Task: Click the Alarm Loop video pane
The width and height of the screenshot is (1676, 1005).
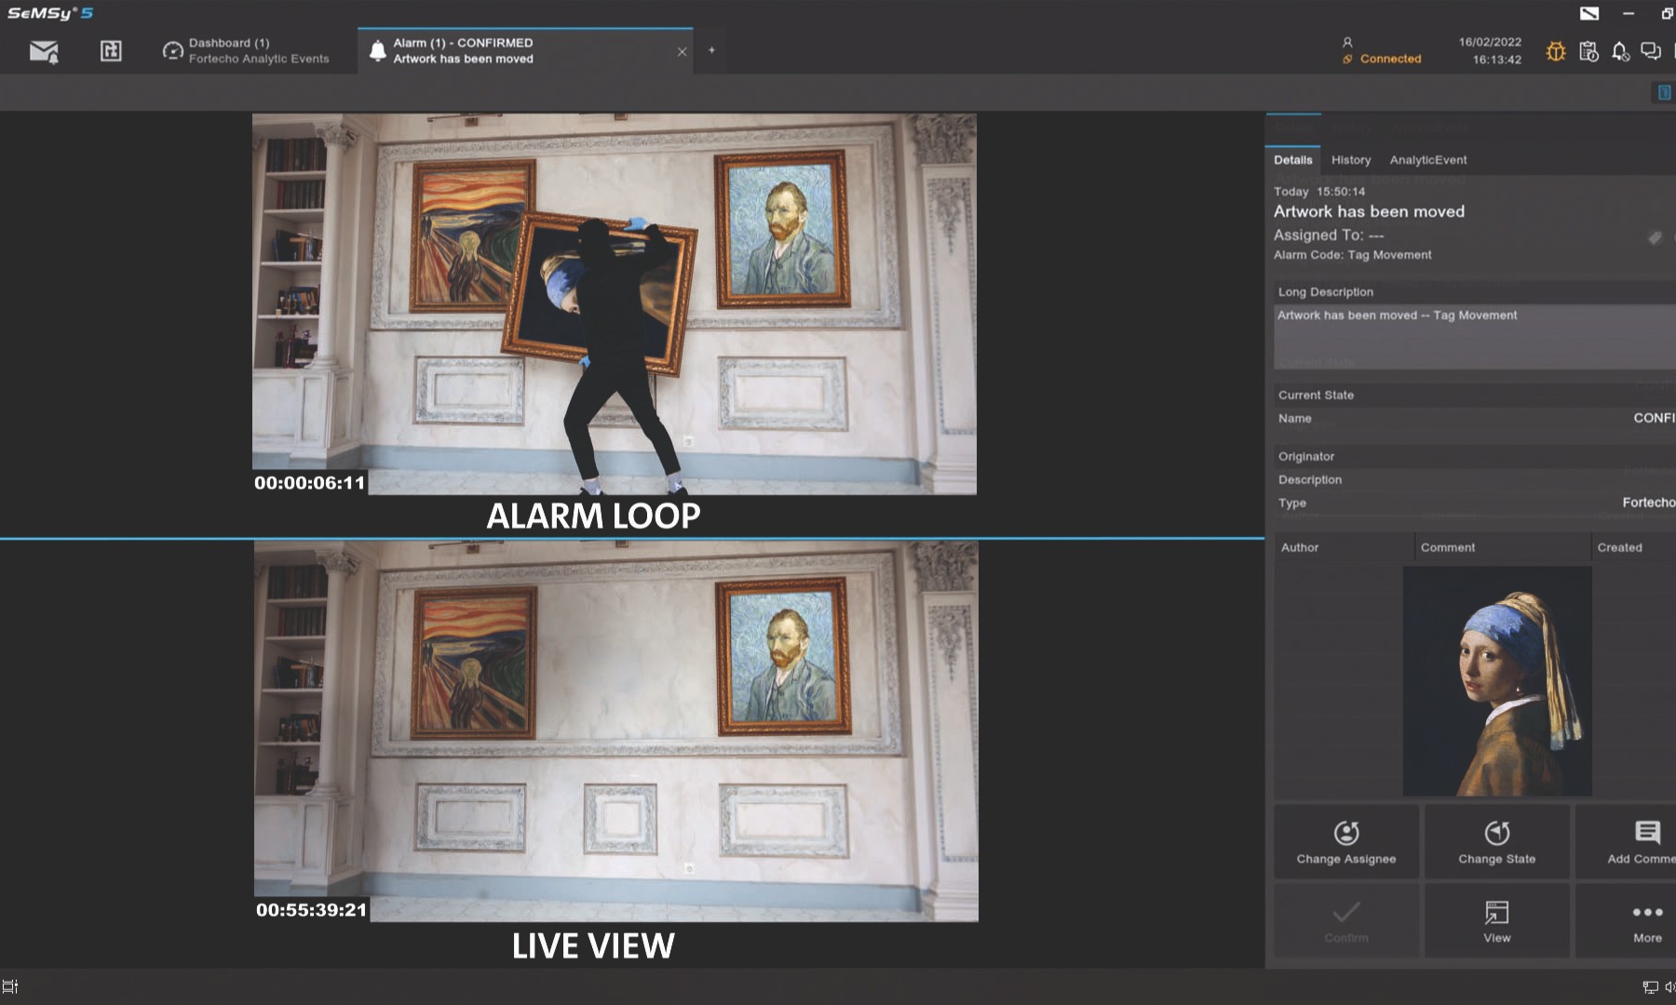Action: [615, 304]
